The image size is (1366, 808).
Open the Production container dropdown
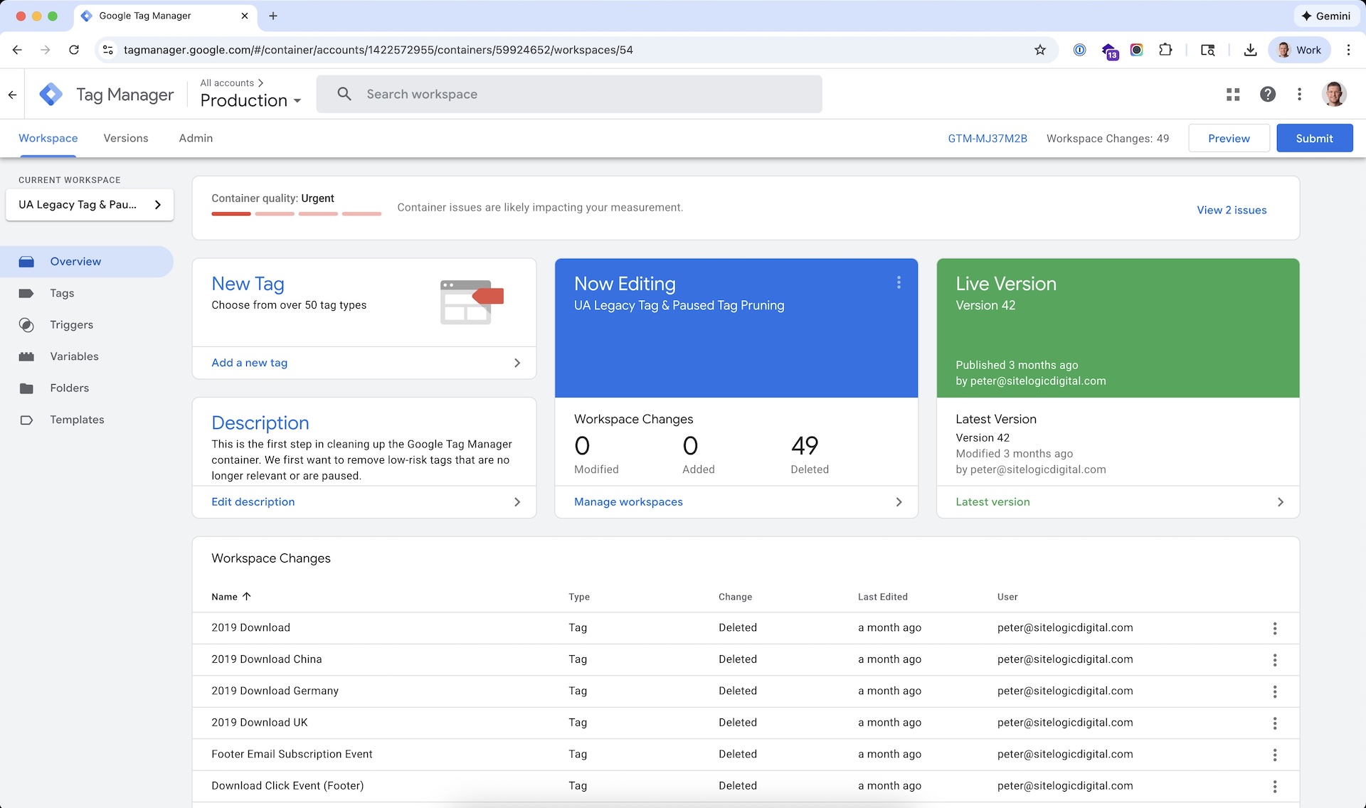point(250,100)
